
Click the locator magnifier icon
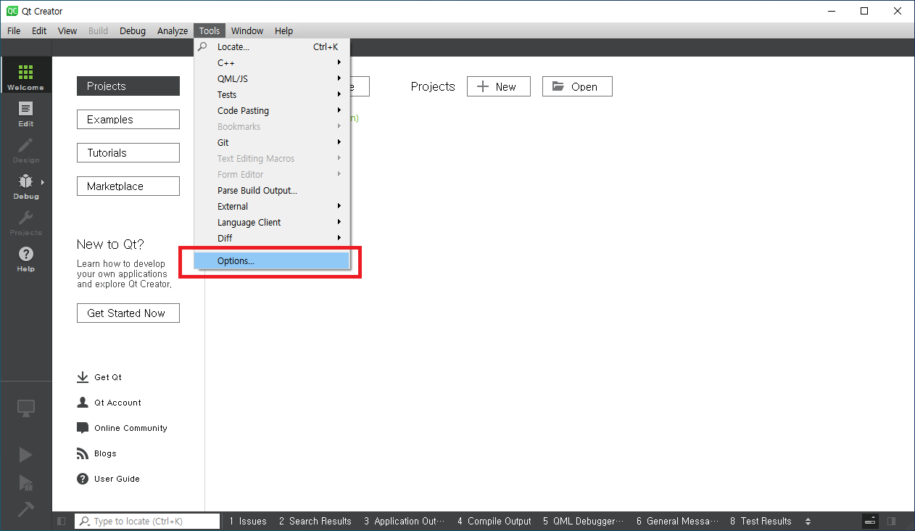pos(85,521)
